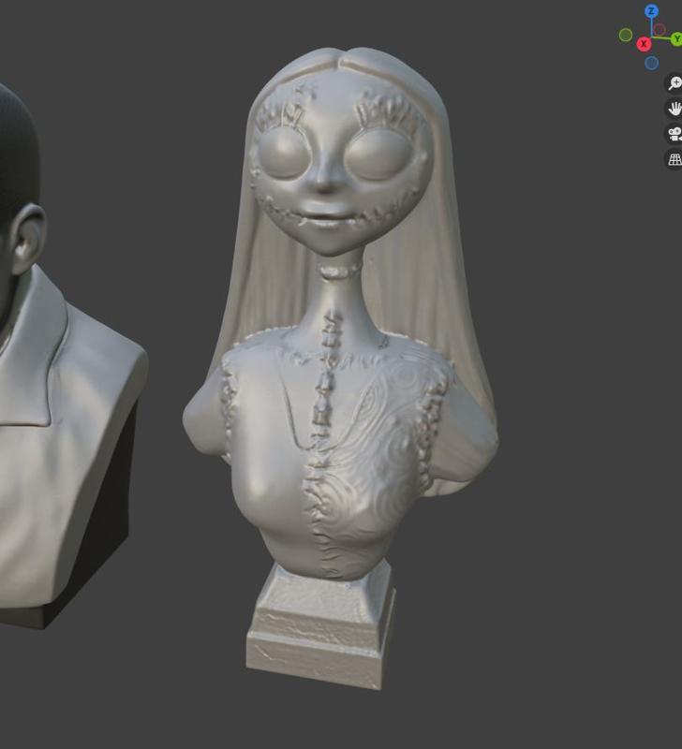Click the hand pan view button
682x749 pixels.
coord(675,109)
